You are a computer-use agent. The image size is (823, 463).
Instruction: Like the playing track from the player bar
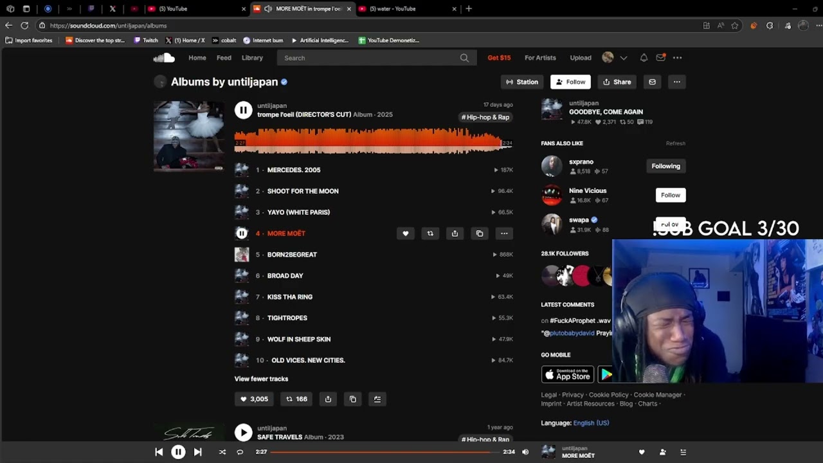click(x=641, y=452)
